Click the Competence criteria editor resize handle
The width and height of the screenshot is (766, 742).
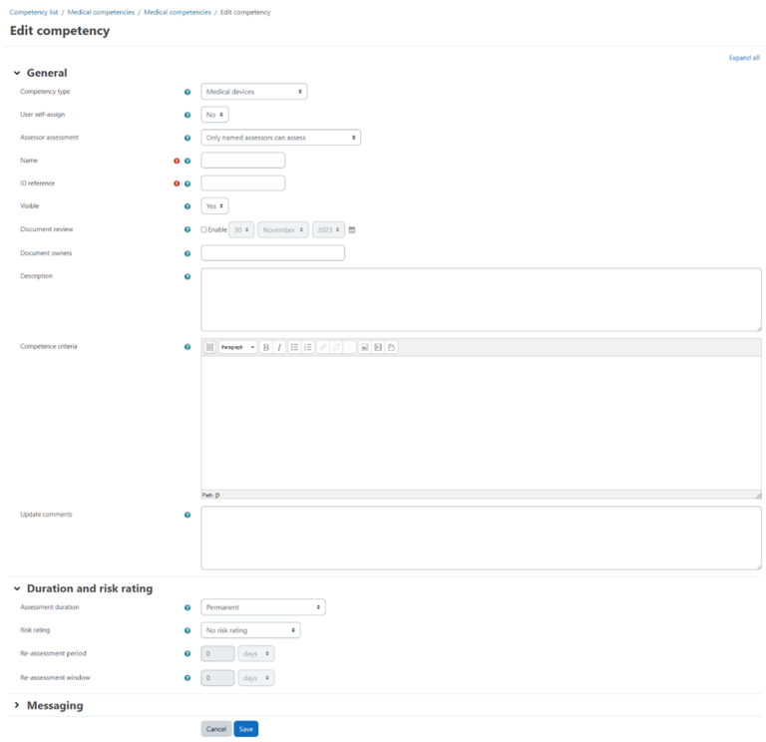tap(758, 495)
